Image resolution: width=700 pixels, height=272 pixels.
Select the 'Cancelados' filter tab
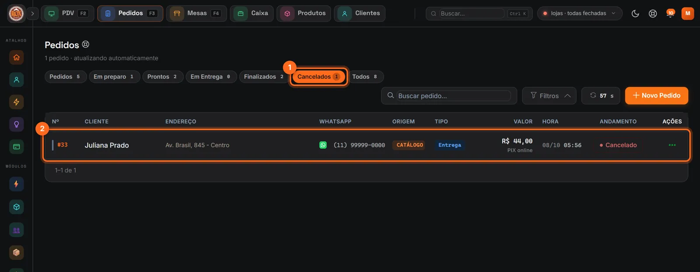tap(318, 77)
